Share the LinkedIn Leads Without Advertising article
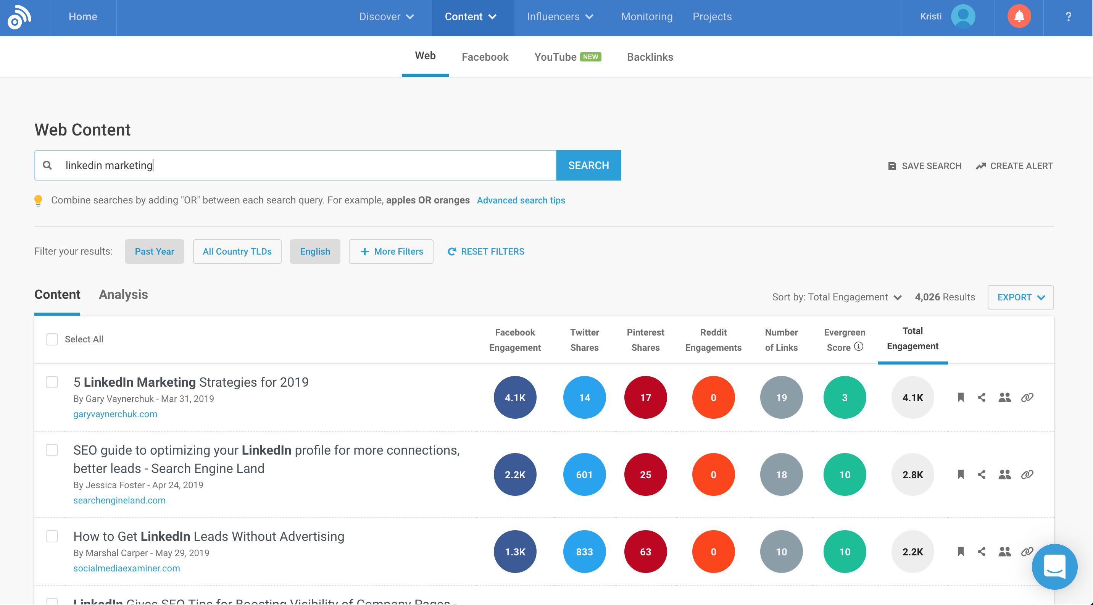Viewport: 1093px width, 605px height. (982, 552)
